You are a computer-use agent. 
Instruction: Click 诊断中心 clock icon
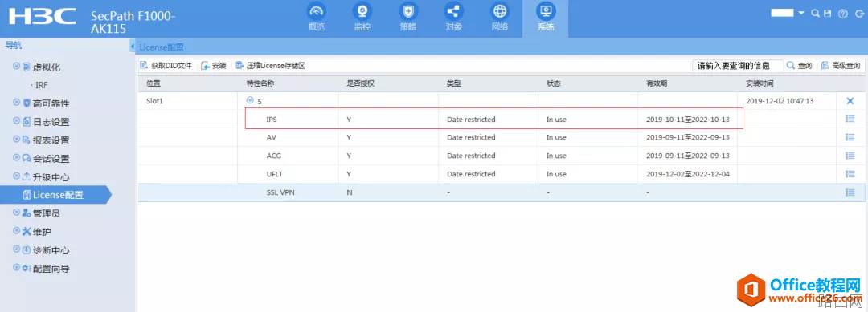coord(27,249)
